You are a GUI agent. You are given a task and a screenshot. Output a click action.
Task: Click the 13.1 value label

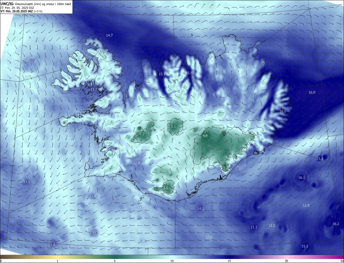(81, 123)
